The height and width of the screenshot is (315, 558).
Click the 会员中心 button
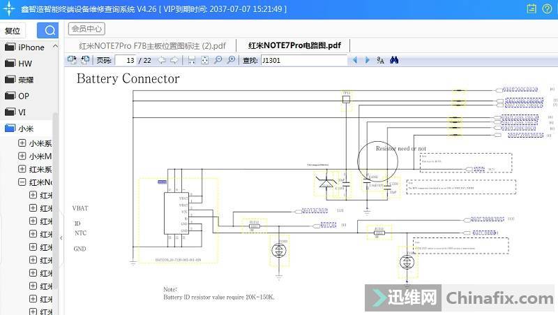point(86,29)
